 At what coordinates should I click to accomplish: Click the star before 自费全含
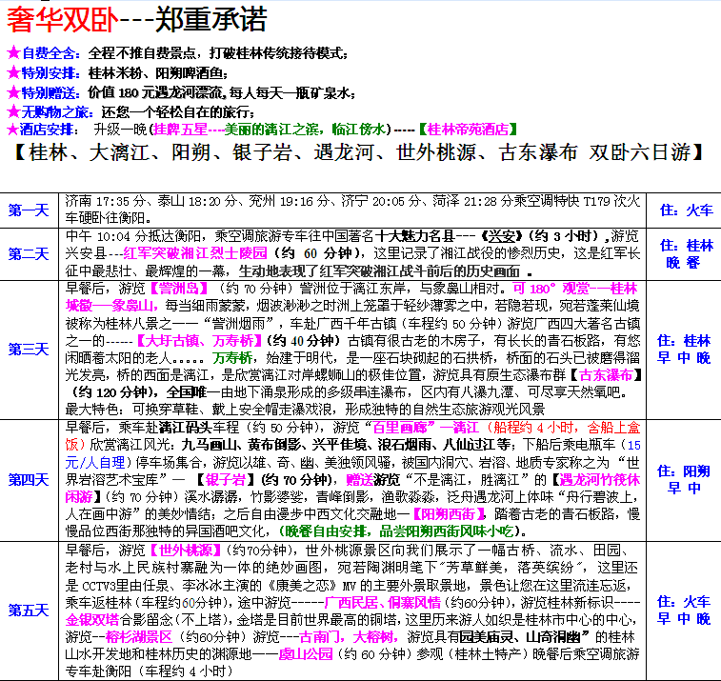[12, 52]
